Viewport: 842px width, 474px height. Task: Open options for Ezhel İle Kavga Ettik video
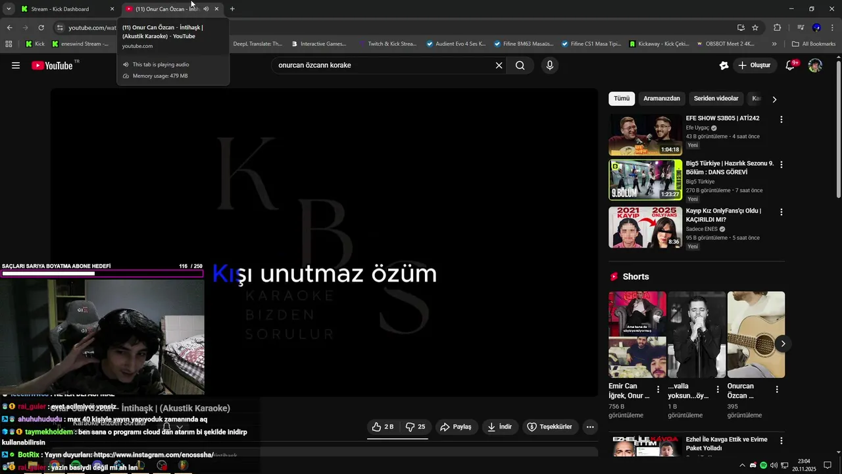coord(781,441)
